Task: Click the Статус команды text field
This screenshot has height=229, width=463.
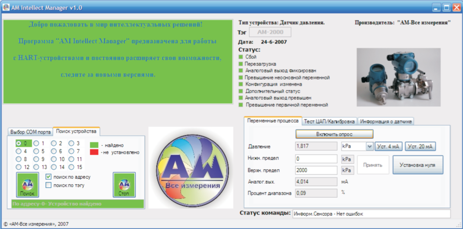Action: tap(372, 214)
